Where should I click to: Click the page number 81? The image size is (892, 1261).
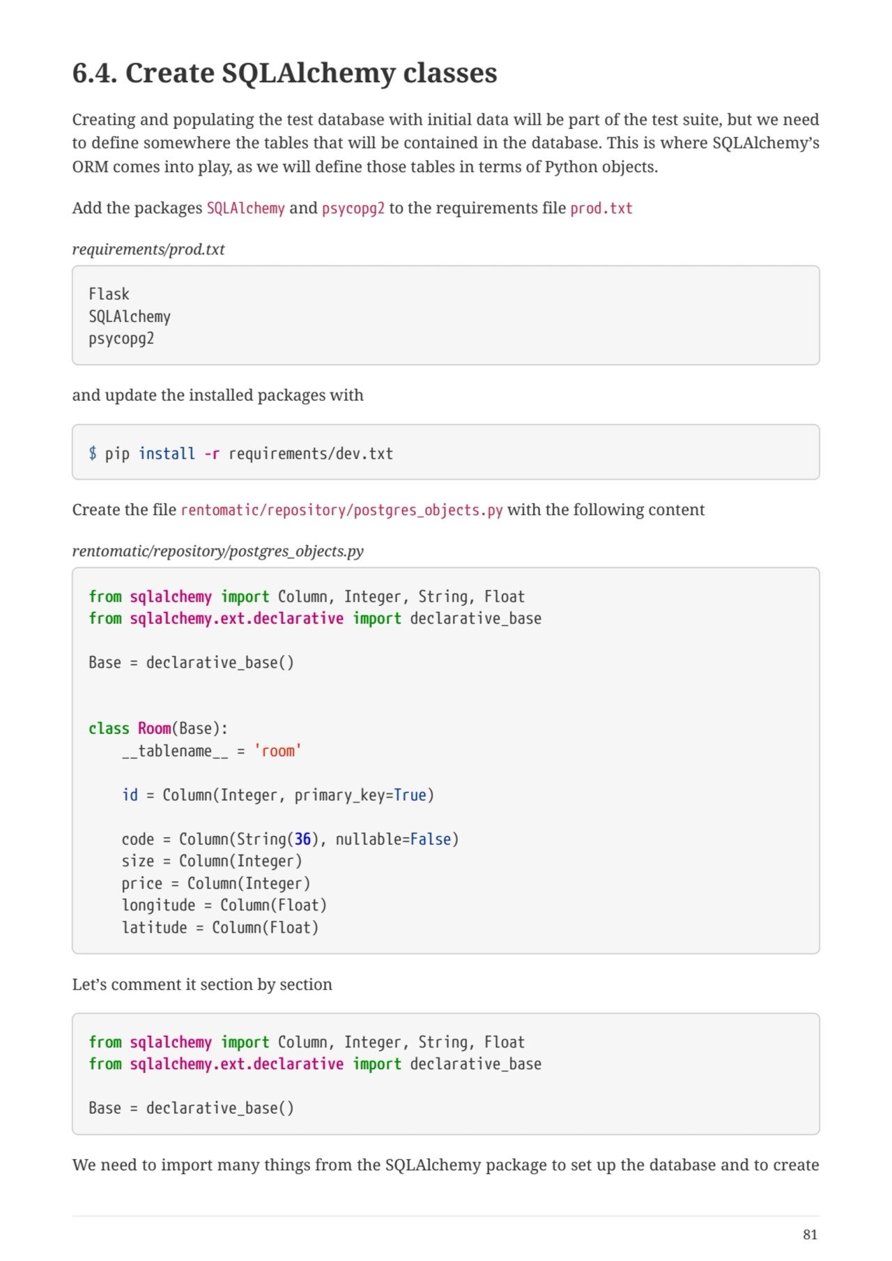point(810,1235)
